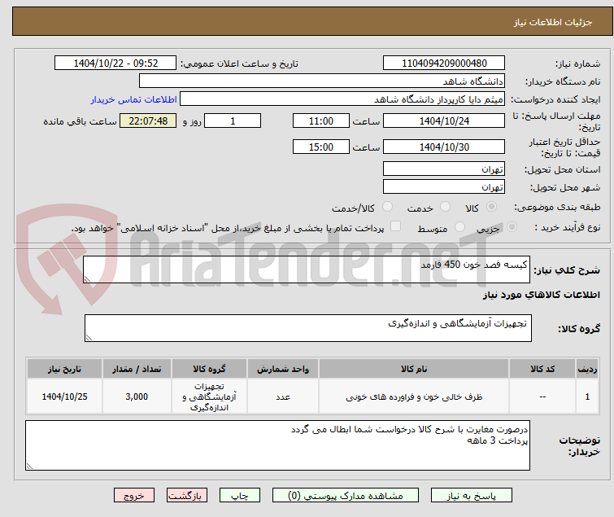Select the متوسط purchase type radio
The height and width of the screenshot is (517, 614).
(x=459, y=227)
